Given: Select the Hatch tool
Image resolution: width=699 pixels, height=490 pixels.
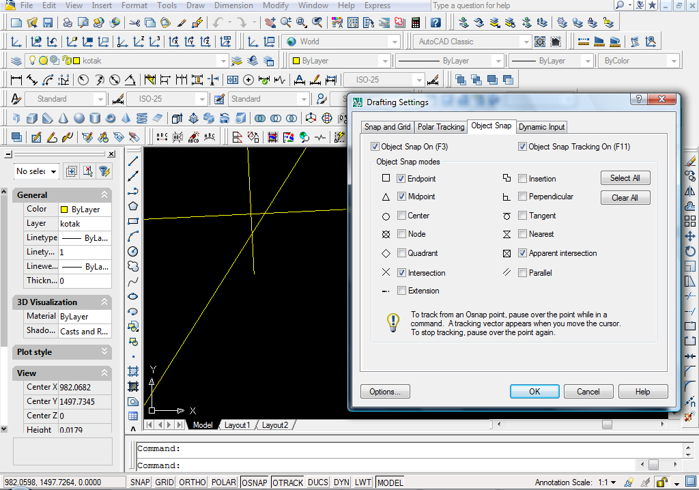Looking at the screenshot, I should point(133,371).
